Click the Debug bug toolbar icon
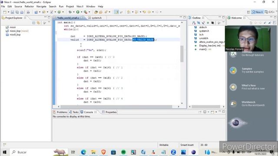 70,12
